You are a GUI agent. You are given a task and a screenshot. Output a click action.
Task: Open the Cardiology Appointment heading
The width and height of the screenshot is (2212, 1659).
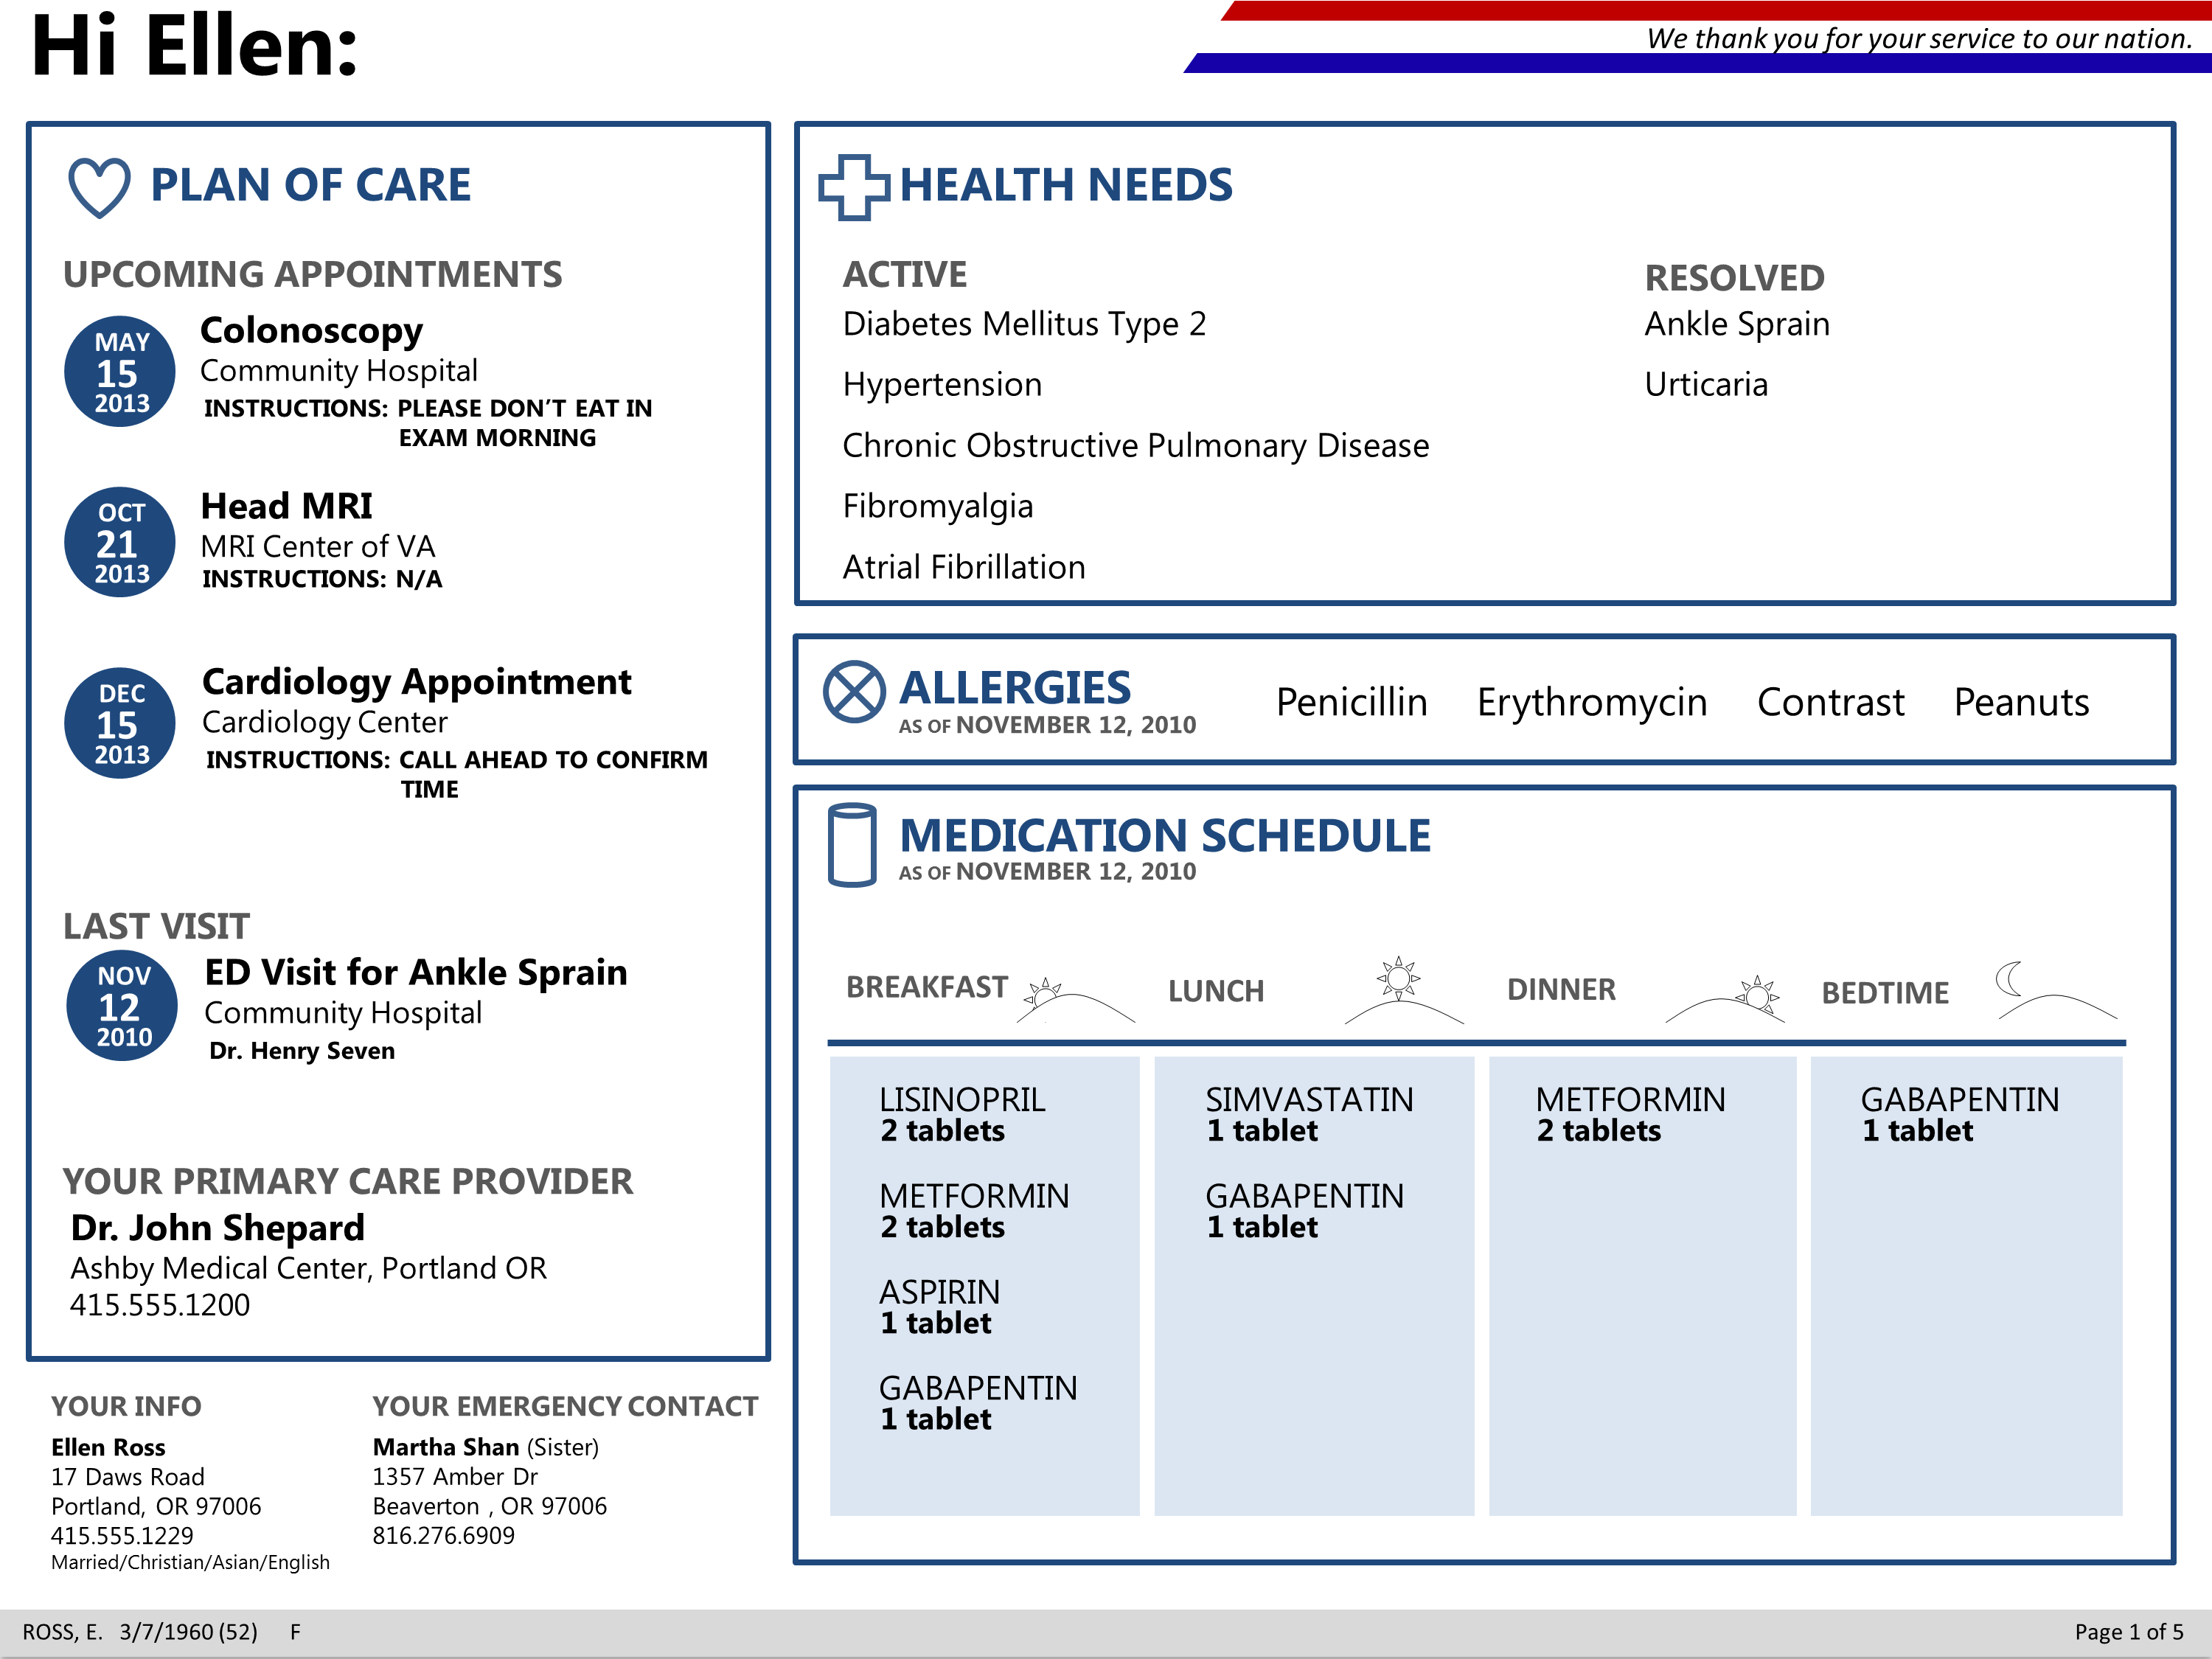[x=416, y=681]
